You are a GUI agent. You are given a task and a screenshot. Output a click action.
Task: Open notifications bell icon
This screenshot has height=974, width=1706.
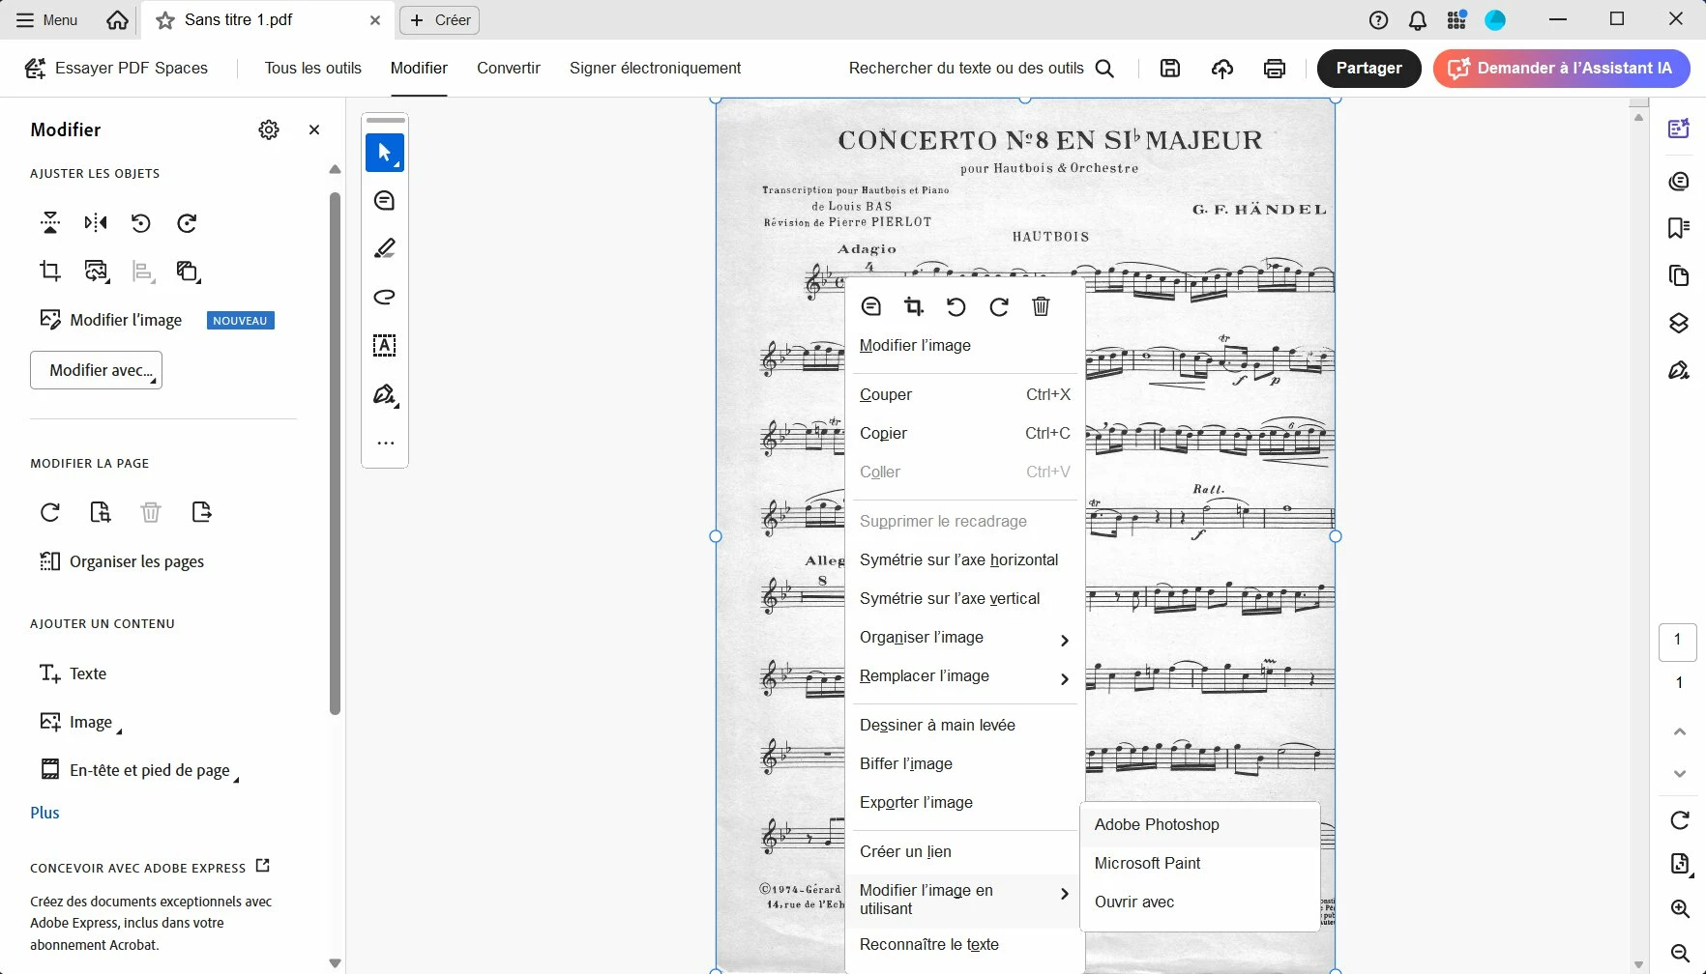pos(1418,20)
